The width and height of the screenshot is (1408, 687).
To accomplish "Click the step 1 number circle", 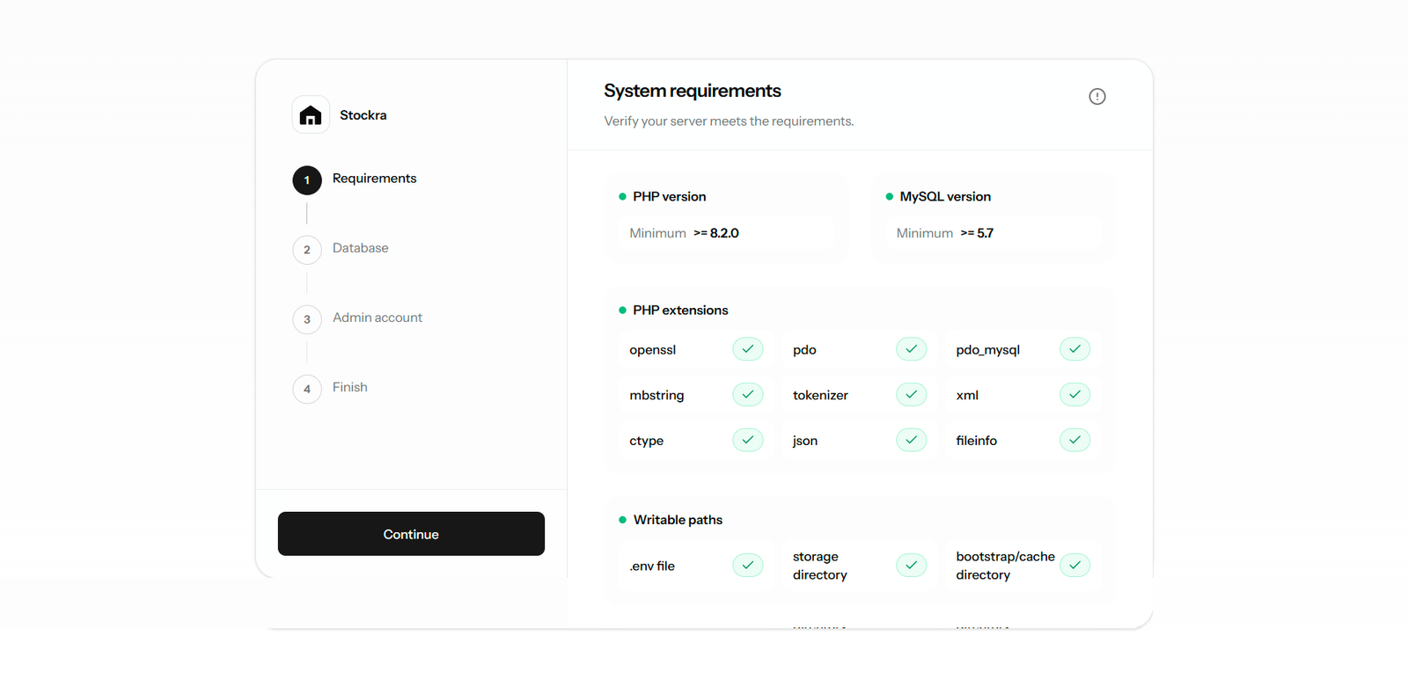I will [307, 180].
